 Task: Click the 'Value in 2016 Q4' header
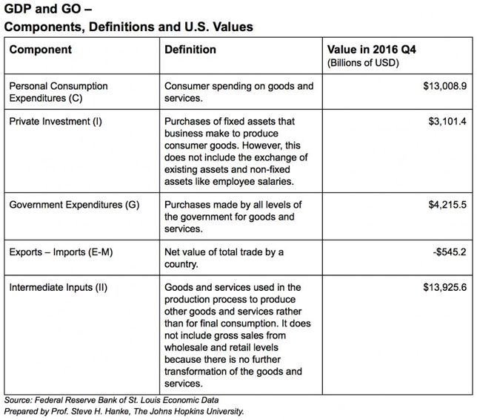click(371, 50)
